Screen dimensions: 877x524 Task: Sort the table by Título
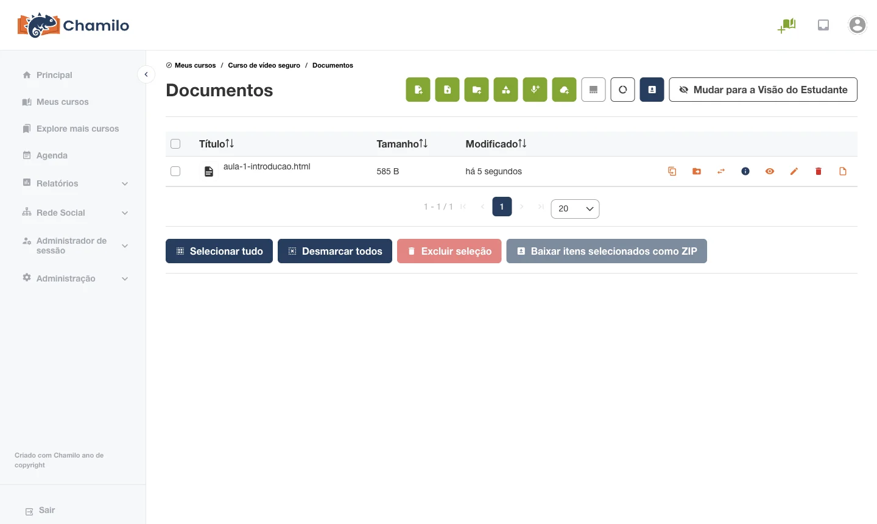click(x=216, y=144)
